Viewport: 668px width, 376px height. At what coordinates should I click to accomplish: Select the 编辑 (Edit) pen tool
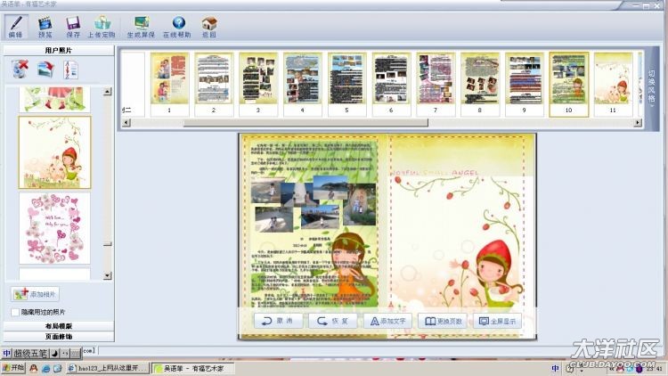click(16, 25)
